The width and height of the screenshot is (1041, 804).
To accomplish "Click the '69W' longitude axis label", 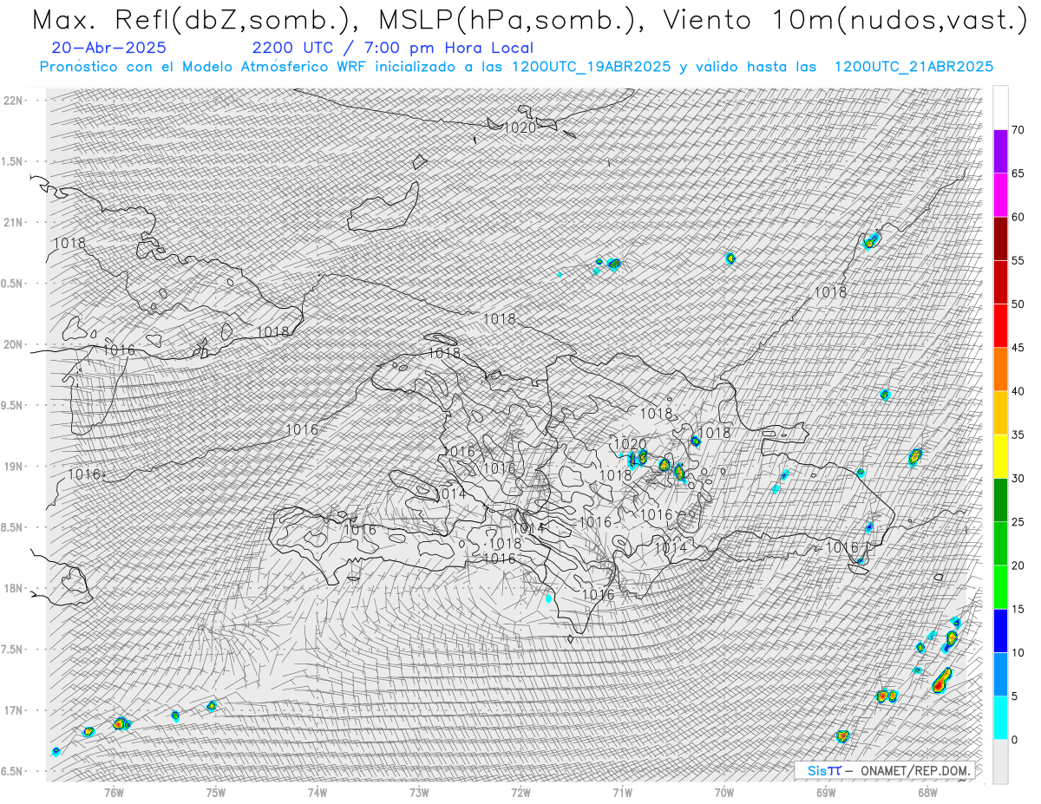I will (x=826, y=793).
